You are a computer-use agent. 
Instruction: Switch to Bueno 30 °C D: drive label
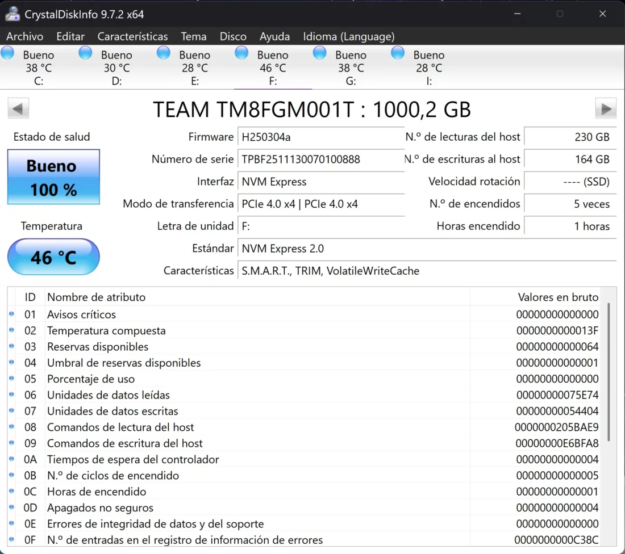[x=116, y=68]
